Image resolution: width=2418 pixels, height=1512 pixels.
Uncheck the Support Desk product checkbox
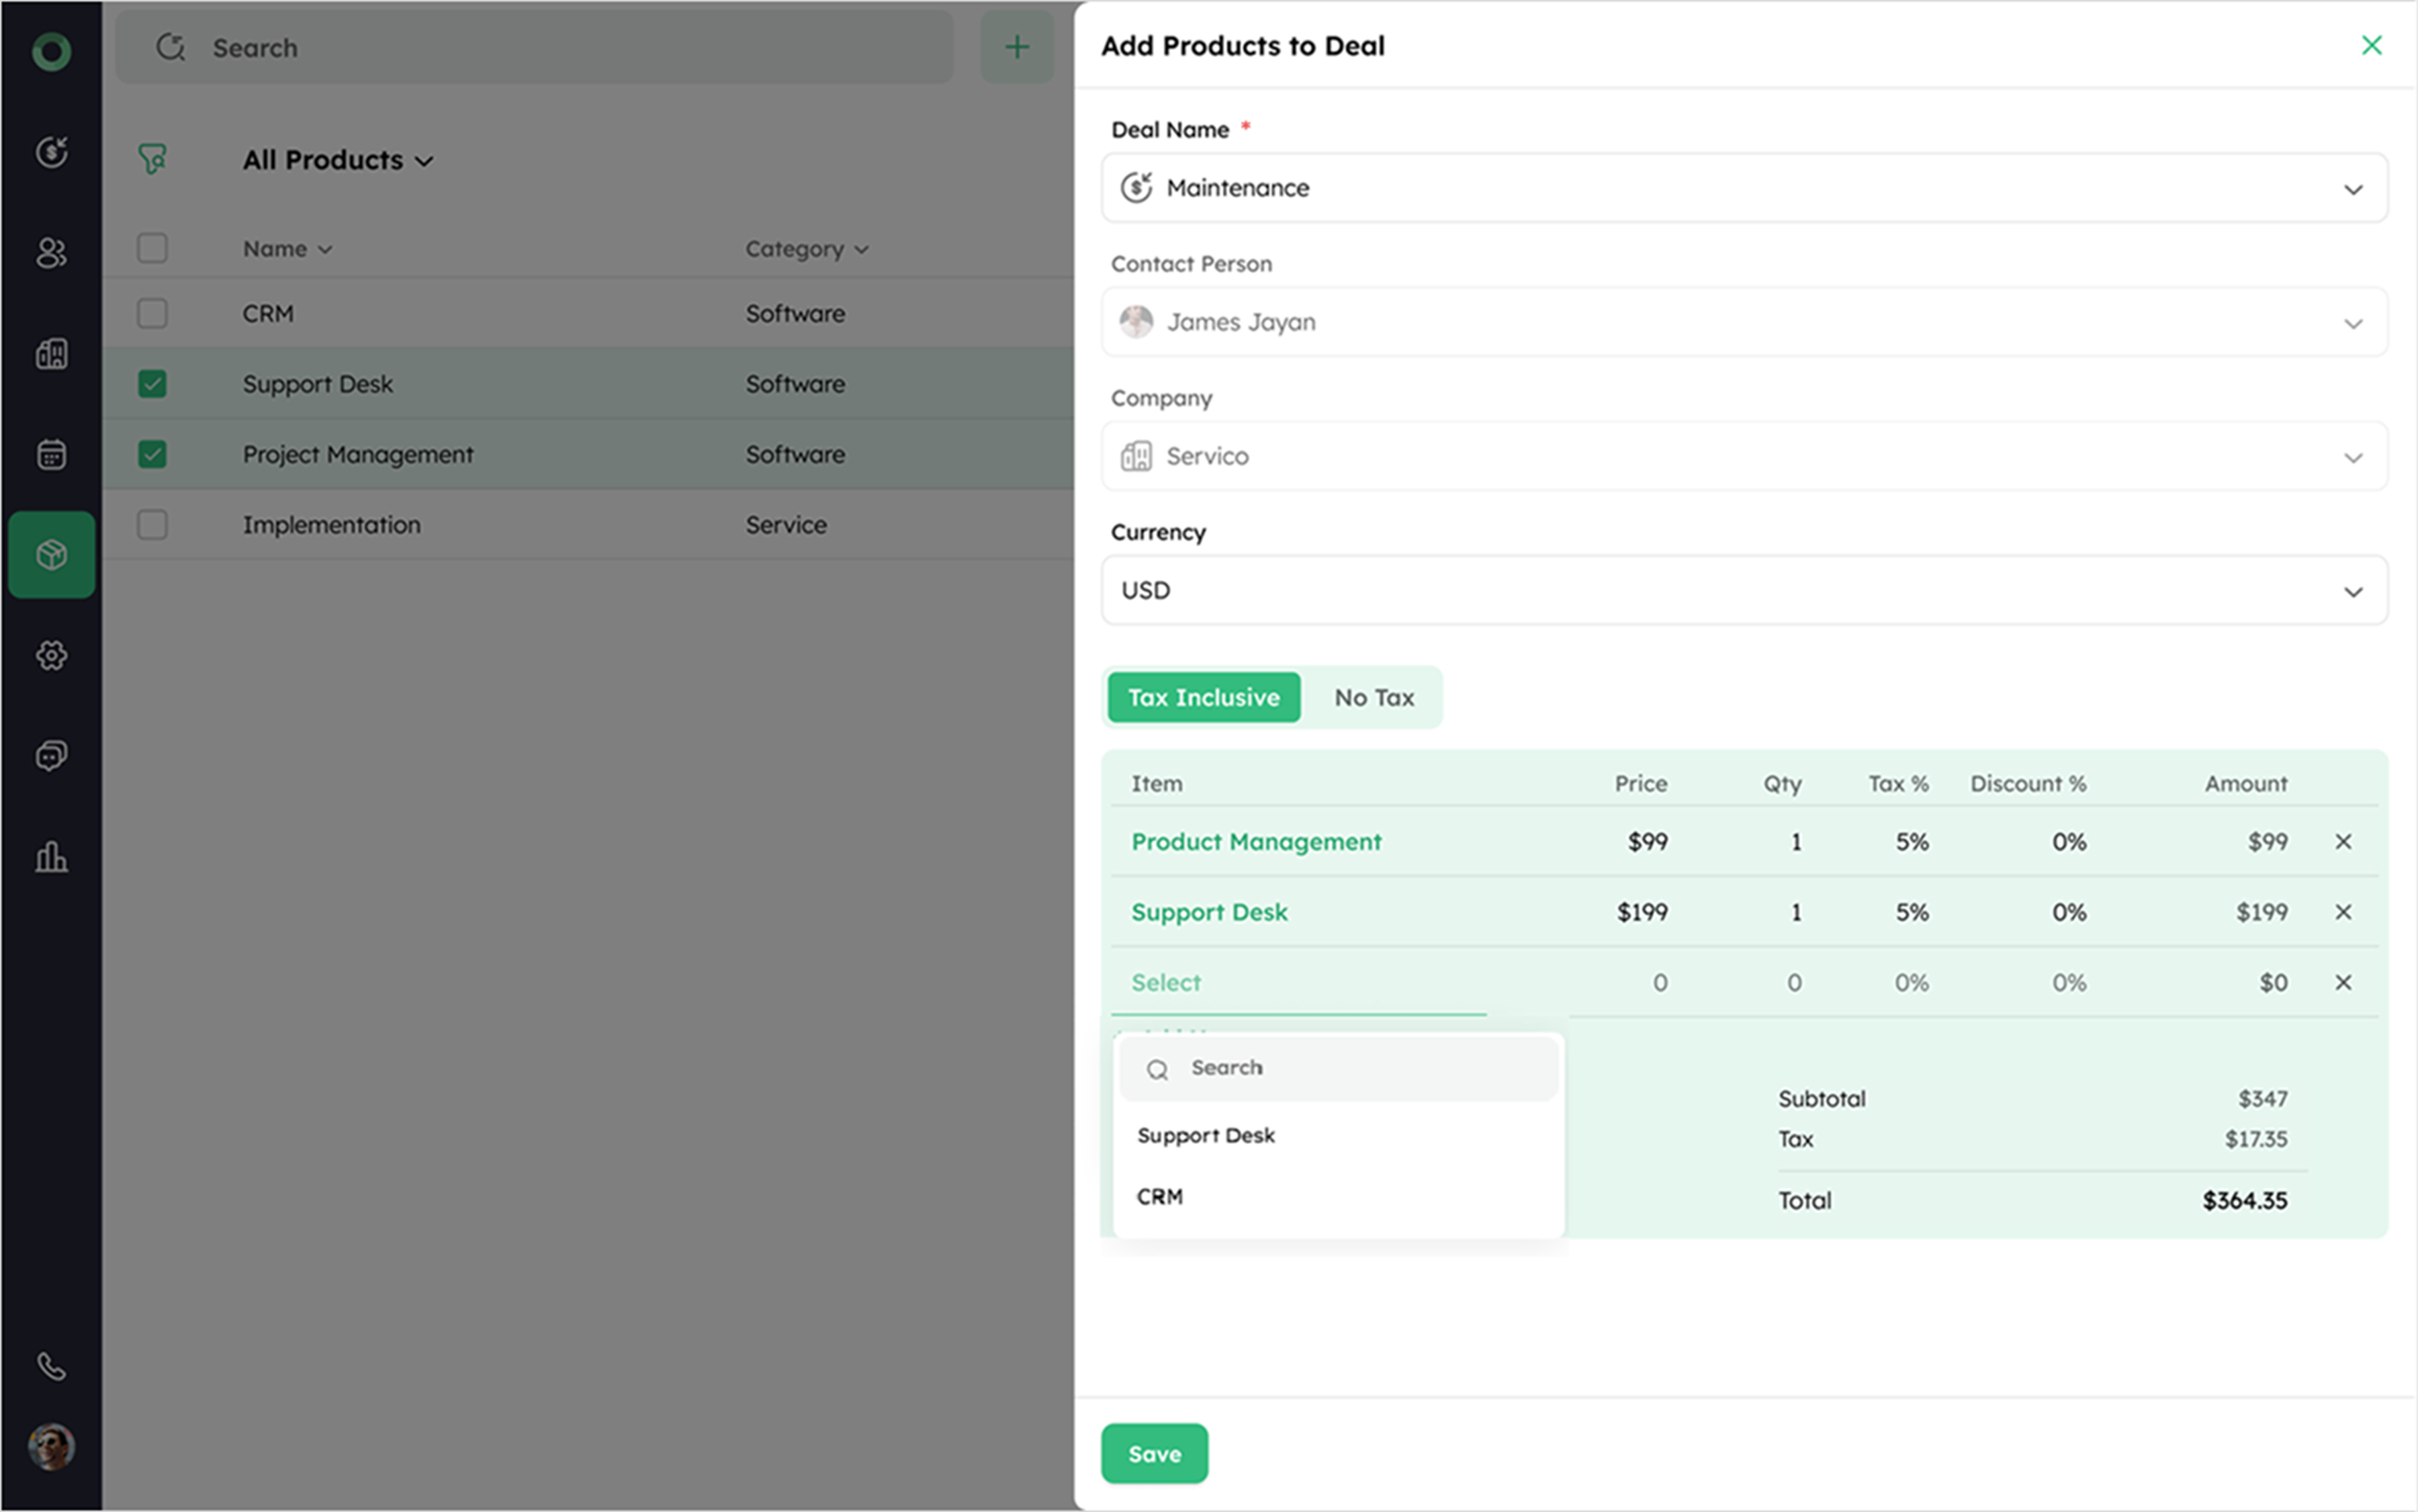(x=152, y=384)
